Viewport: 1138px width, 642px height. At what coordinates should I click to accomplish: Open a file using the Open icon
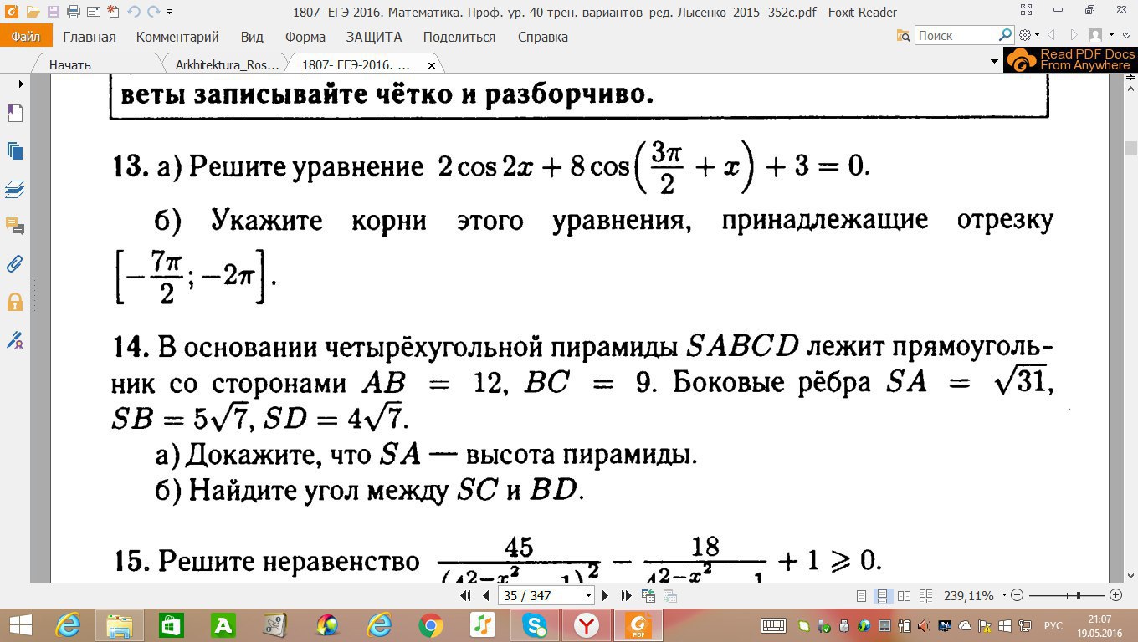pyautogui.click(x=32, y=11)
